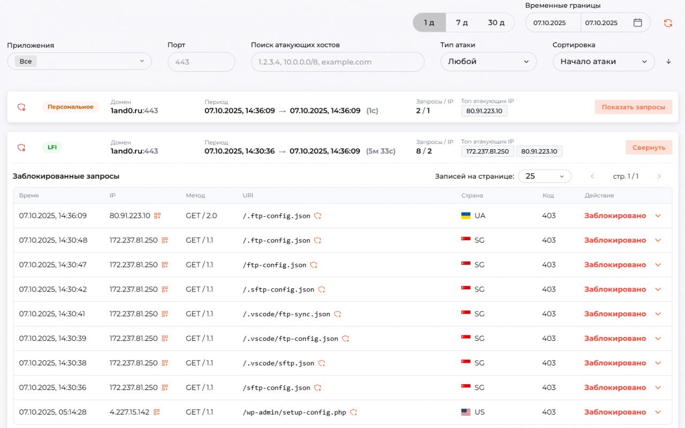
Task: Select the 7 д time range tab
Action: point(462,22)
